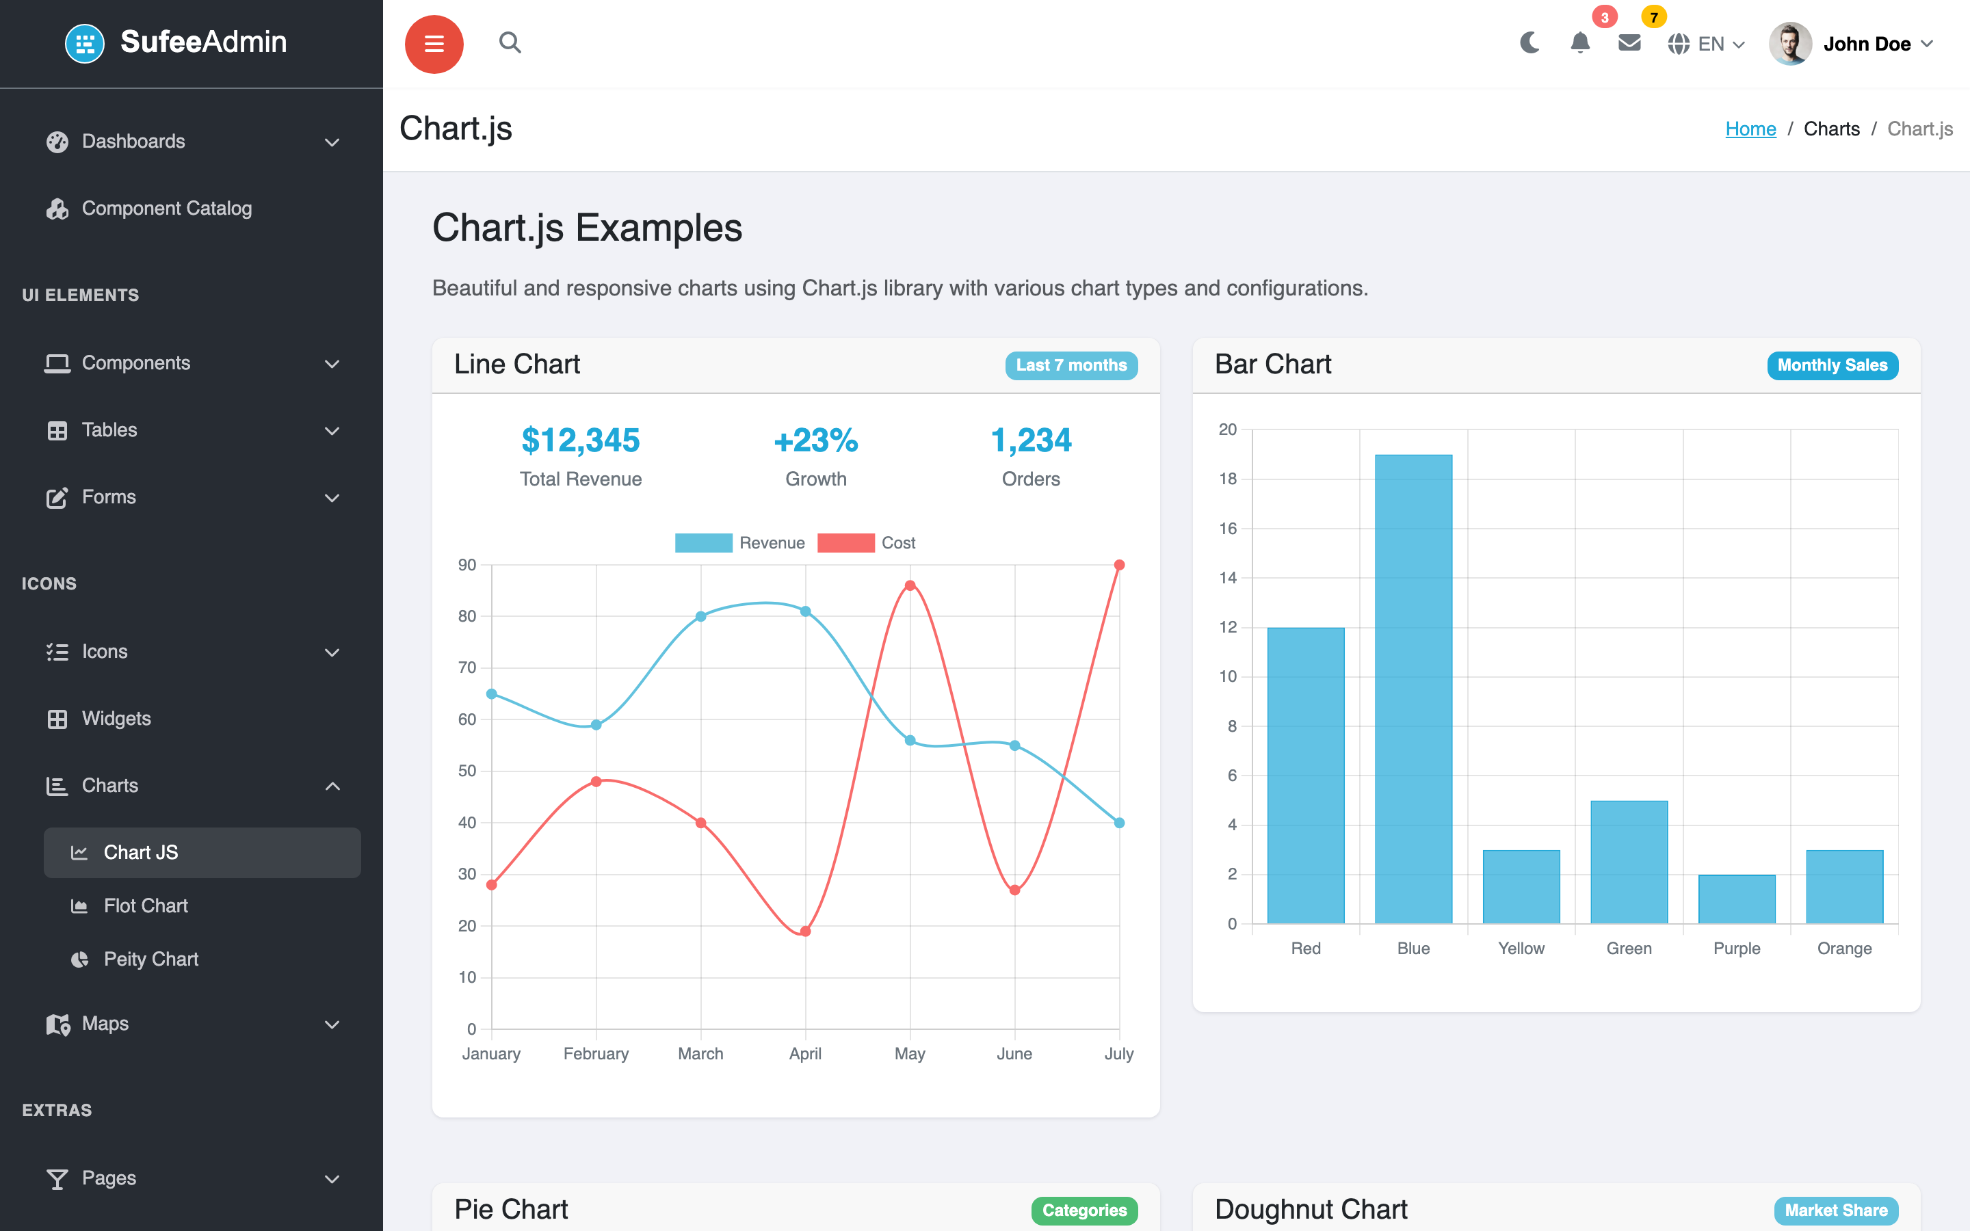
Task: Switch to dark mode moon icon
Action: pos(1529,43)
